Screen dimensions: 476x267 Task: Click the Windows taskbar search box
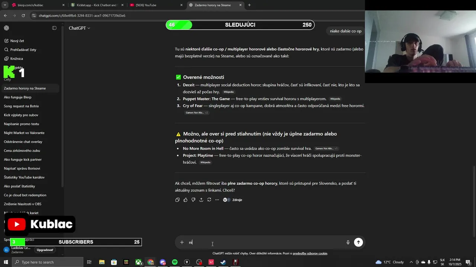[x=48, y=262]
